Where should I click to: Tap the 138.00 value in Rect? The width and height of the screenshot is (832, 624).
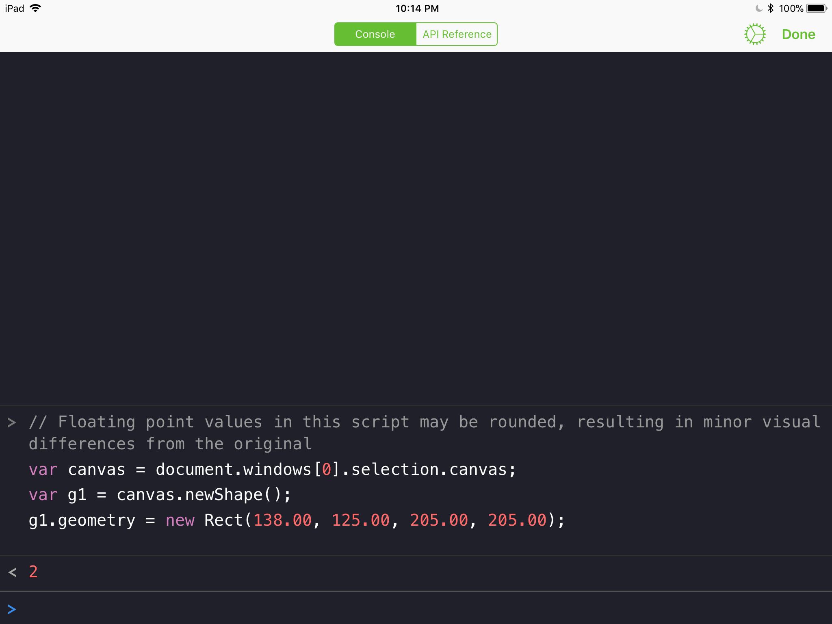click(283, 520)
